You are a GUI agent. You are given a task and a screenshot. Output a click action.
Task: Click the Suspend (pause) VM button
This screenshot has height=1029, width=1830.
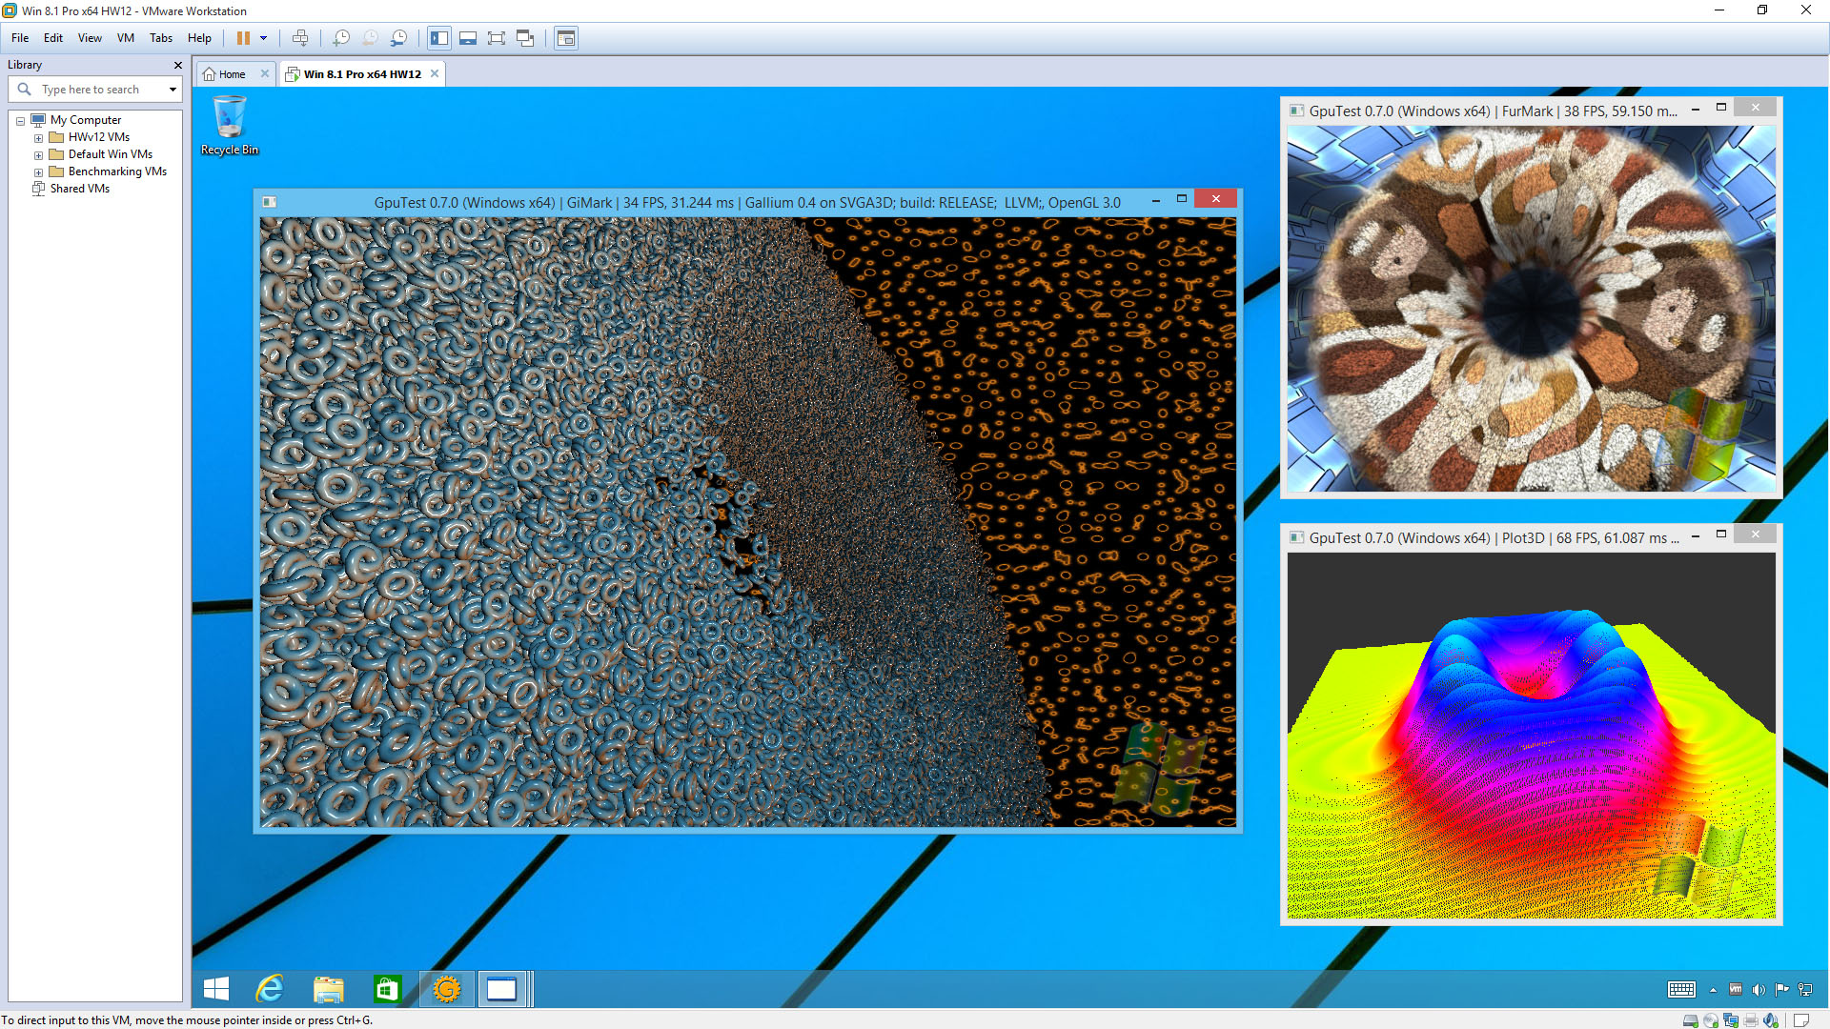pyautogui.click(x=243, y=38)
